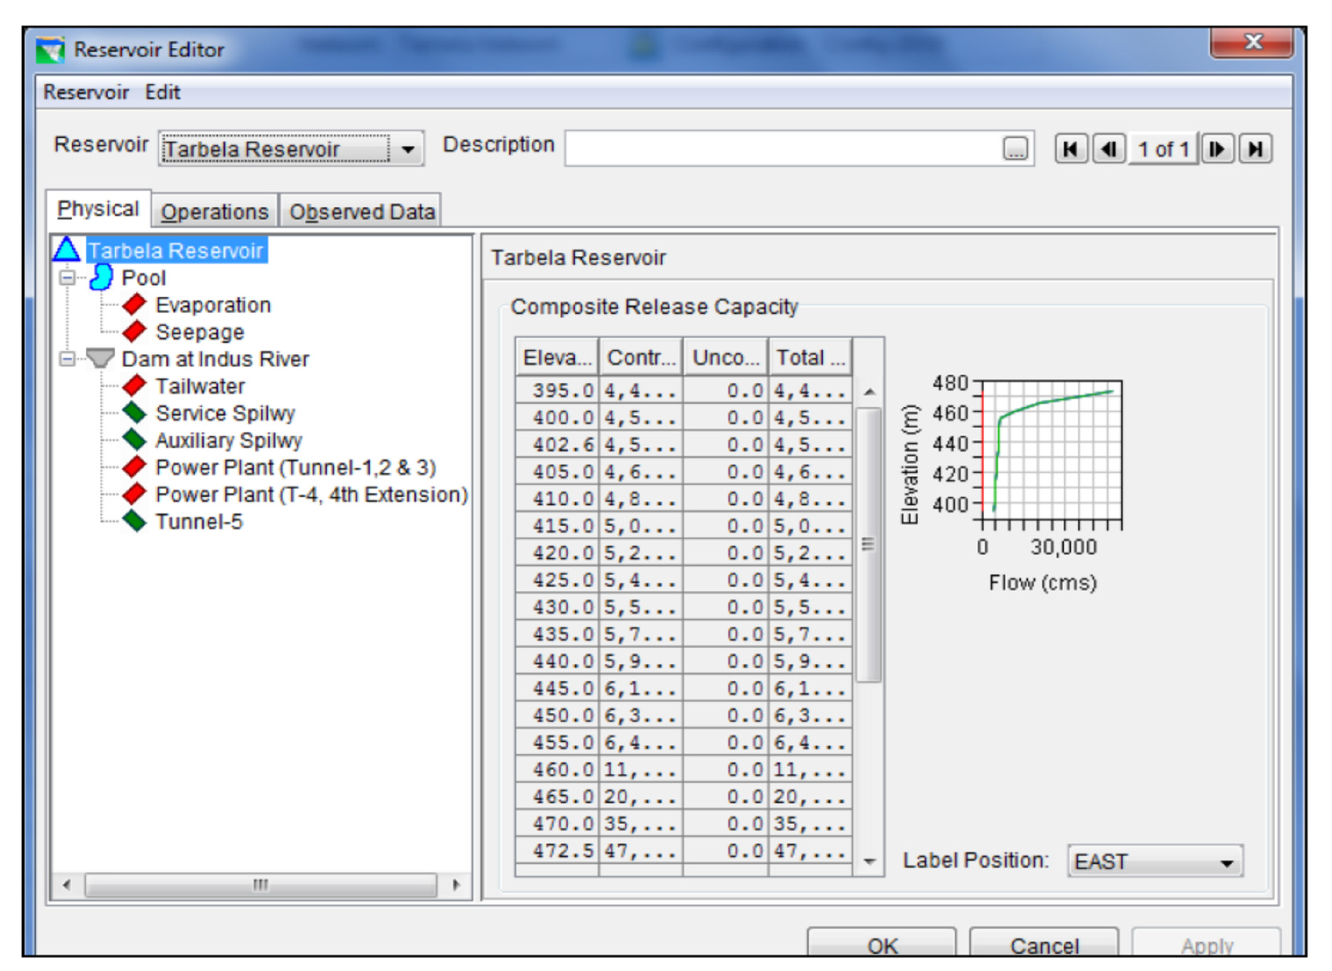Viewport: 1332px width, 971px height.
Task: Select the blue Pool icon in tree
Action: [101, 277]
